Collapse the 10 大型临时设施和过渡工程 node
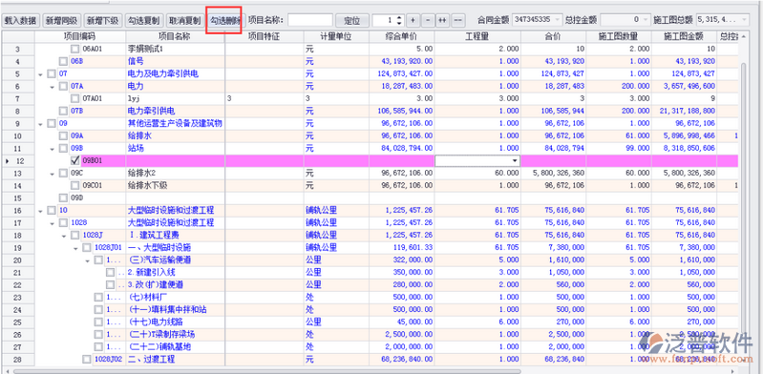The height and width of the screenshot is (374, 763). [x=40, y=211]
